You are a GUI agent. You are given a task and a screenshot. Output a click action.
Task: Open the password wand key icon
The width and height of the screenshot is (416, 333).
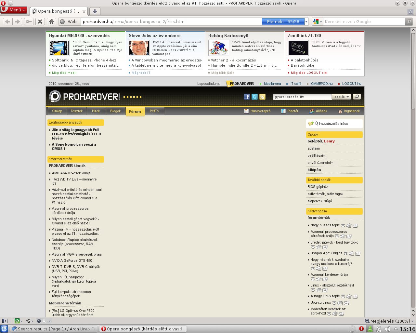(29, 21)
